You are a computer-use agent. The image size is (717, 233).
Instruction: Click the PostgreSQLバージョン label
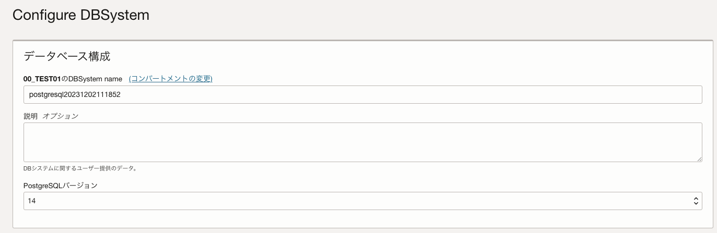61,186
